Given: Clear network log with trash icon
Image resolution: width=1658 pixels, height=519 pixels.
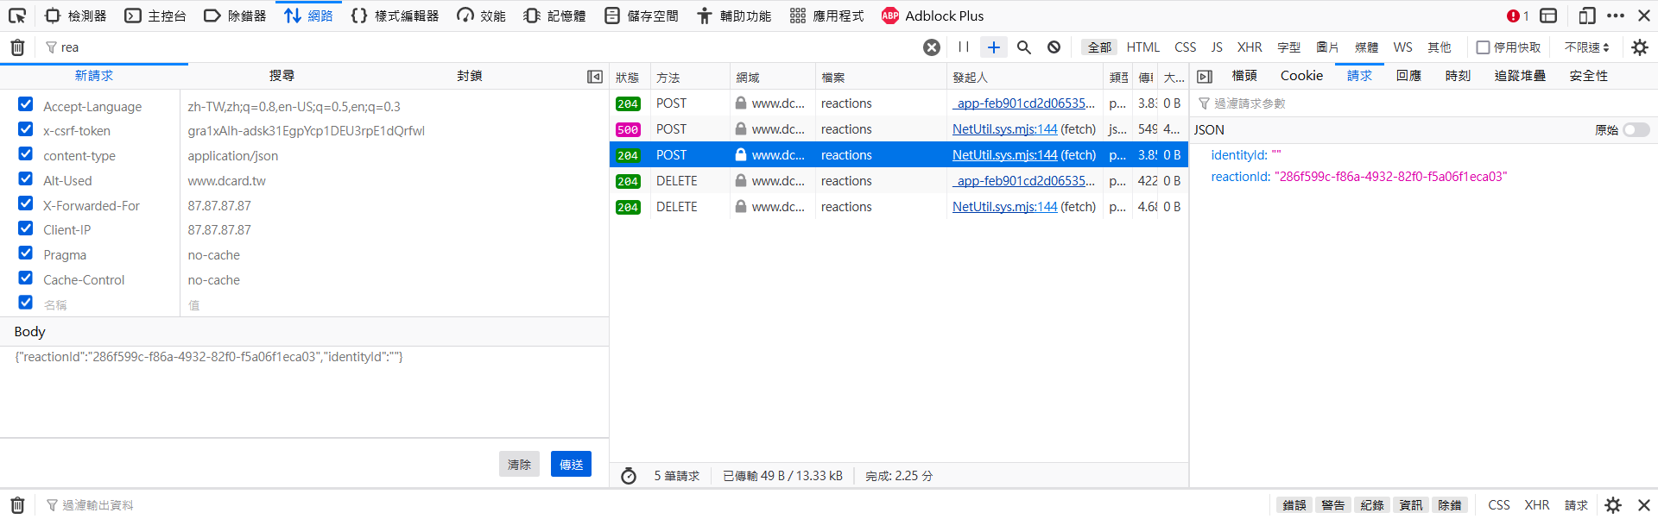Looking at the screenshot, I should (x=17, y=47).
